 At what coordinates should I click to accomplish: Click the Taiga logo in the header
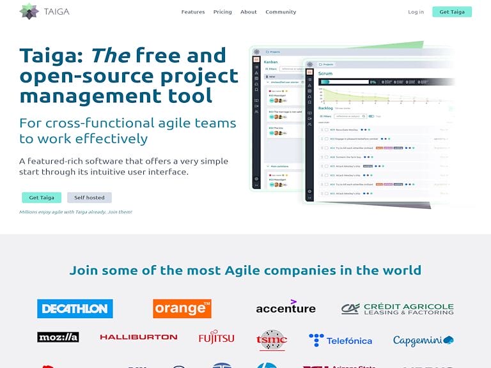pos(44,11)
